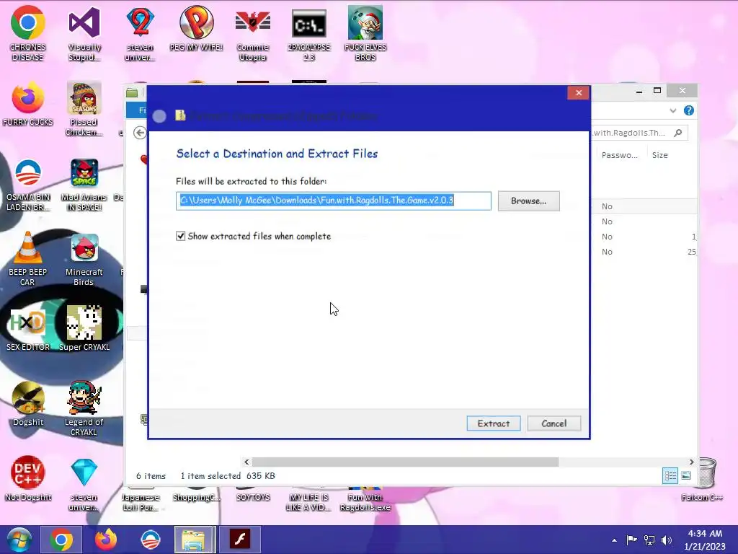Open 2PACALYPSE 2.3 command prompt icon
This screenshot has height=554, width=738.
pos(308,33)
